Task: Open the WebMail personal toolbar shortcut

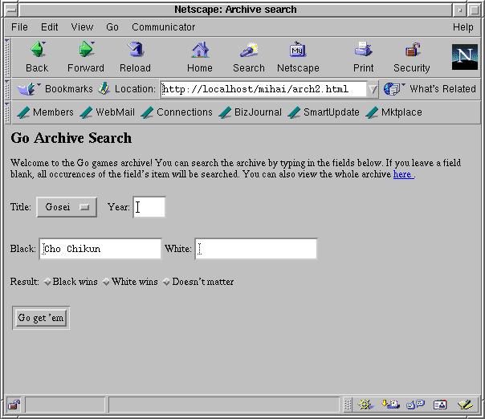Action: click(107, 112)
